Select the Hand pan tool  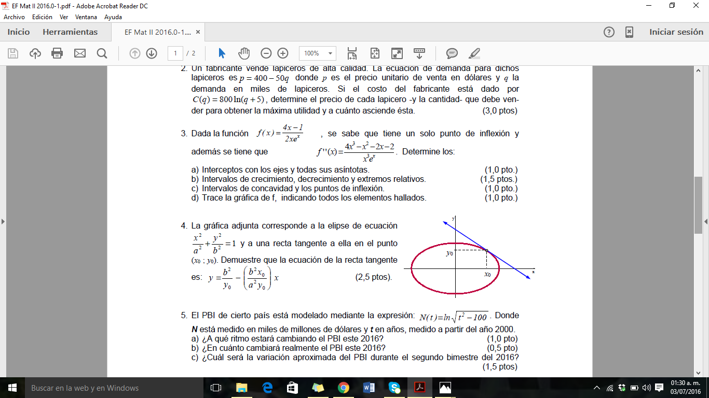point(244,53)
